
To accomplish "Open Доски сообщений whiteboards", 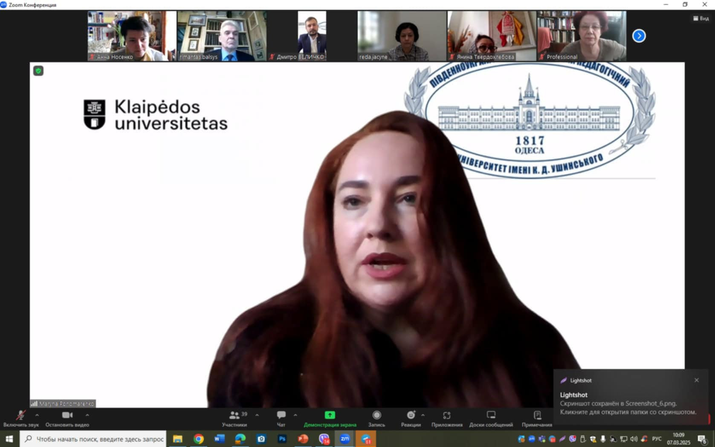I will tap(491, 418).
